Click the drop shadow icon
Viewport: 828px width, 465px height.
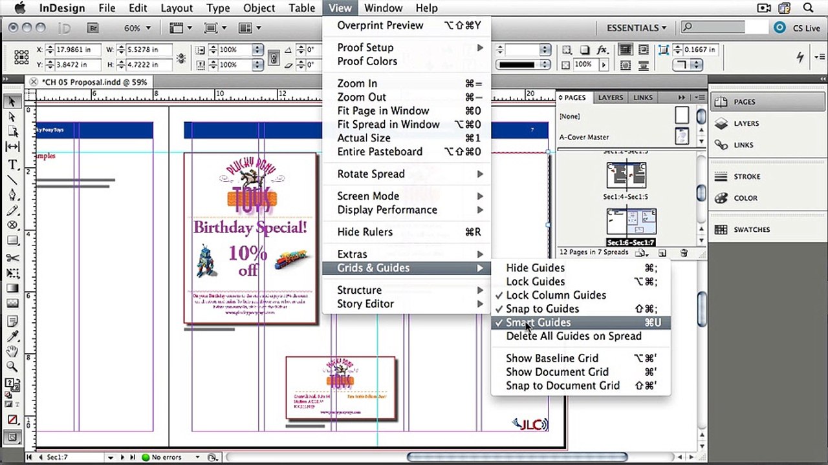(x=585, y=50)
